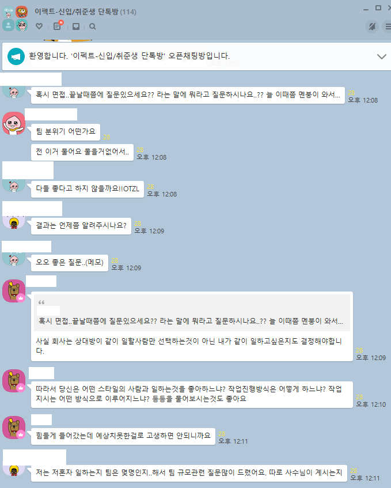Minimize the chat window
The height and width of the screenshot is (488, 391).
[x=366, y=10]
